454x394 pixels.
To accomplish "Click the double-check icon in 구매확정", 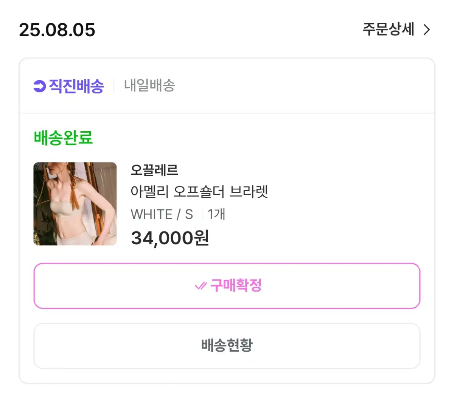I will coord(201,286).
